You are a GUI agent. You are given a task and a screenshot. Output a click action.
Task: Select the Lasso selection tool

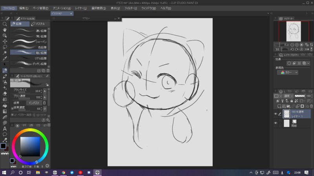(5, 47)
